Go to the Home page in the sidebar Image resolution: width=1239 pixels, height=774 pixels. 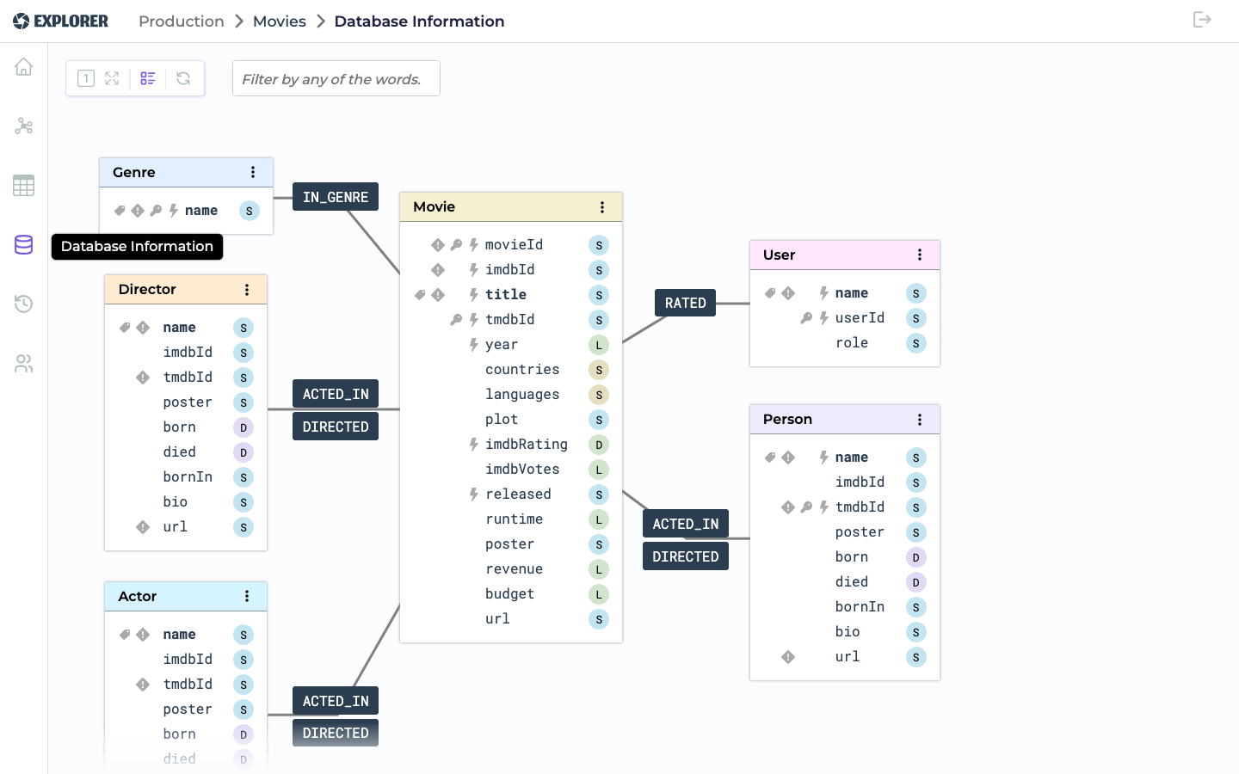click(x=23, y=66)
